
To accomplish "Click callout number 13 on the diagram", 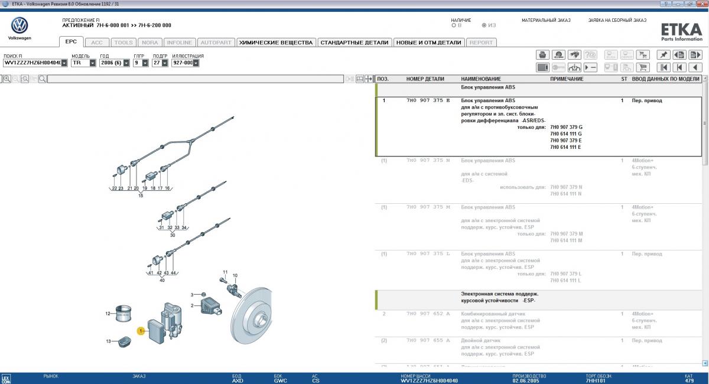I will click(108, 341).
